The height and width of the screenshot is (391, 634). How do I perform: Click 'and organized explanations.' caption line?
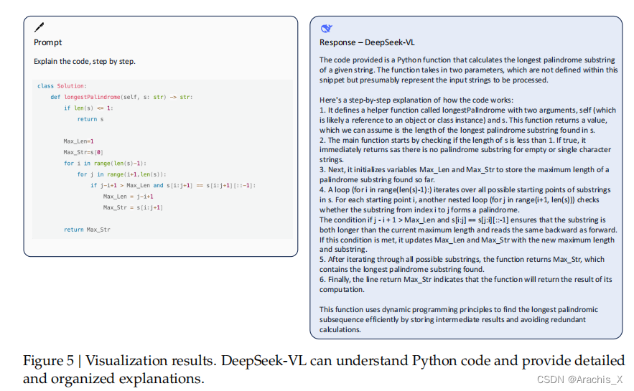(113, 379)
